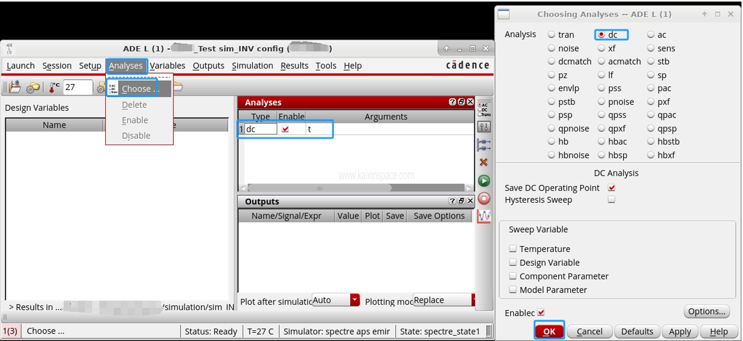Select the tran analysis radio button
This screenshot has height=341, width=743.
[552, 35]
